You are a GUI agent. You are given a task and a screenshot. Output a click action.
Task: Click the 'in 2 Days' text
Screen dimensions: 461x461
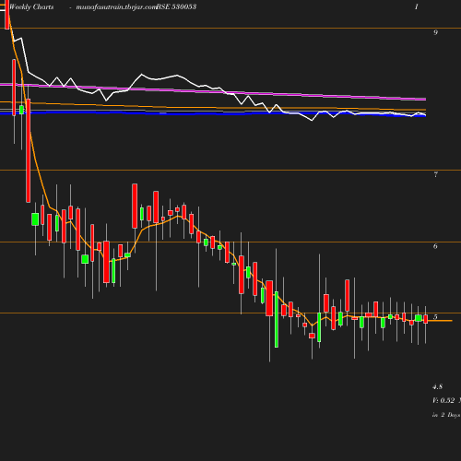(x=446, y=415)
